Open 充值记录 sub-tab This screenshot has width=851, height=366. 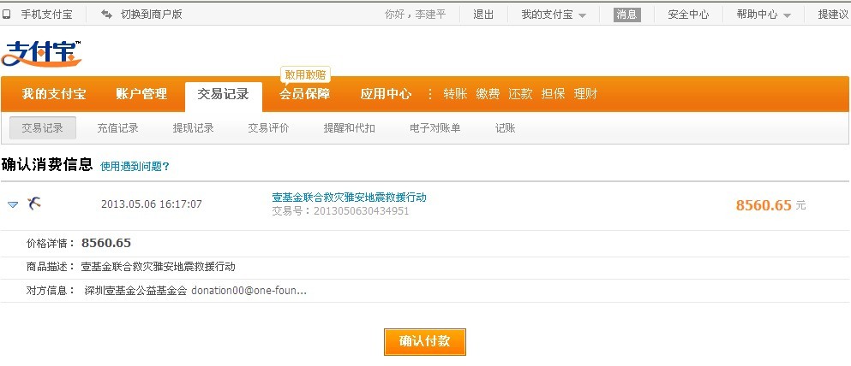117,128
